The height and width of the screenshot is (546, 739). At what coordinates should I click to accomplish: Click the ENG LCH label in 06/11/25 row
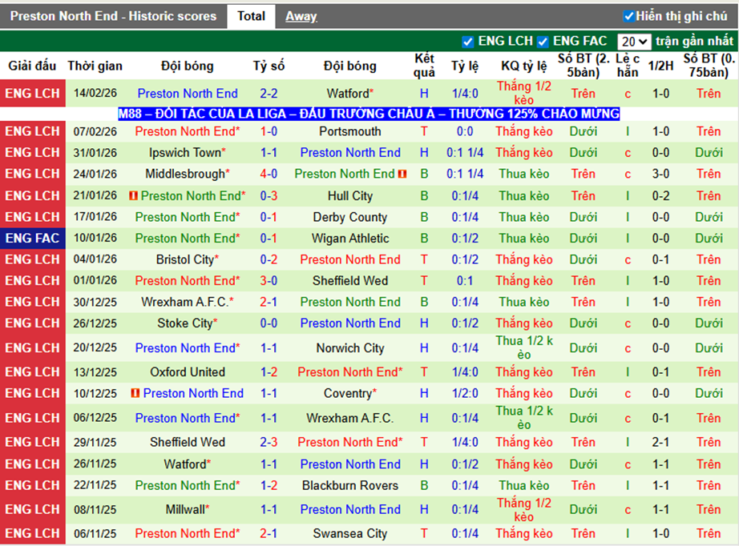point(33,533)
